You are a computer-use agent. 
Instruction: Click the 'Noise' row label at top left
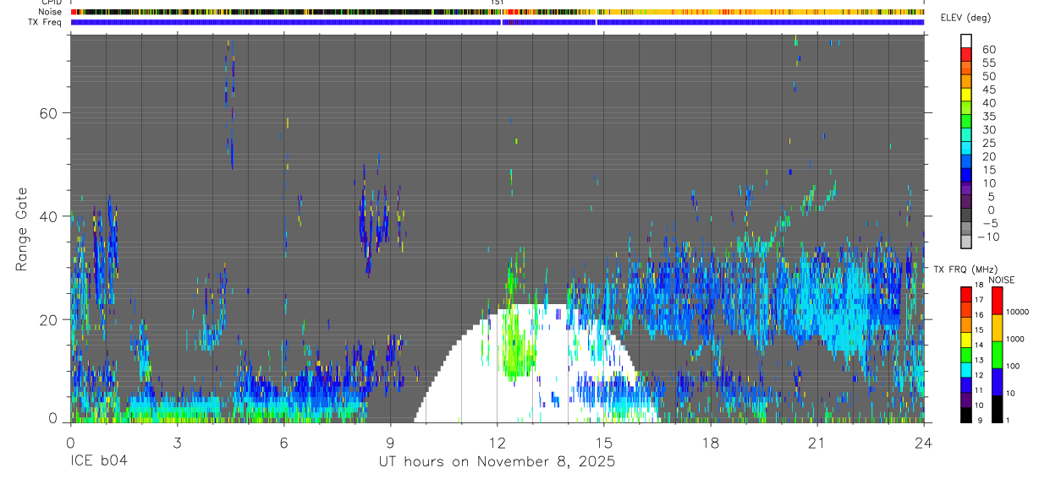tap(51, 12)
